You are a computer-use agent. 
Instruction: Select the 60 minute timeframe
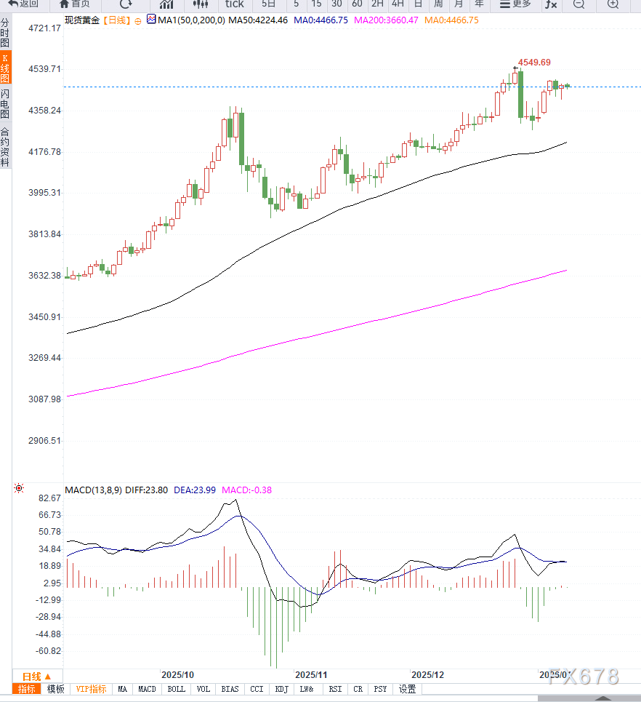(357, 4)
